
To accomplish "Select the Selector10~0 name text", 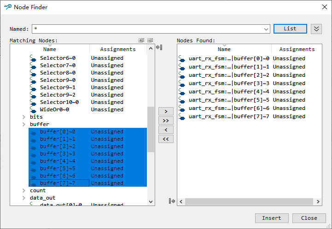I will tap(59, 102).
